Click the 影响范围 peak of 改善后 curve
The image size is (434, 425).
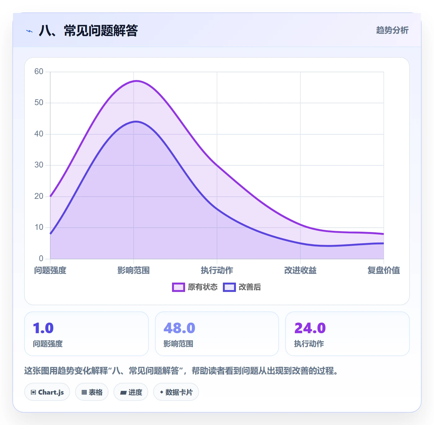click(134, 122)
